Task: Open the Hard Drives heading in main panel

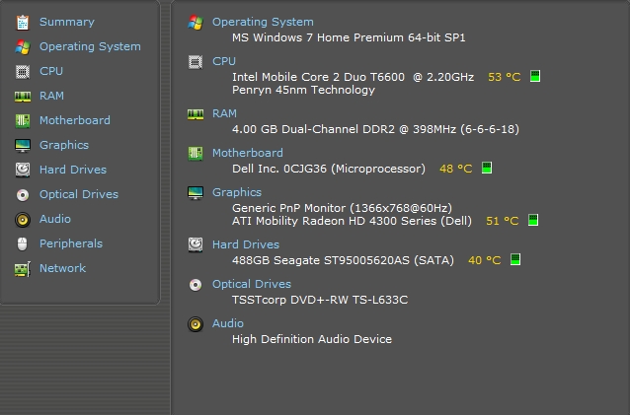Action: (246, 244)
